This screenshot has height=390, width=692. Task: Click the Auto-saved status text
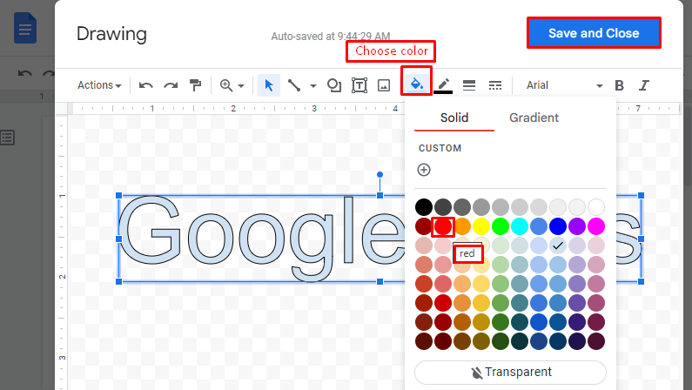tap(331, 37)
